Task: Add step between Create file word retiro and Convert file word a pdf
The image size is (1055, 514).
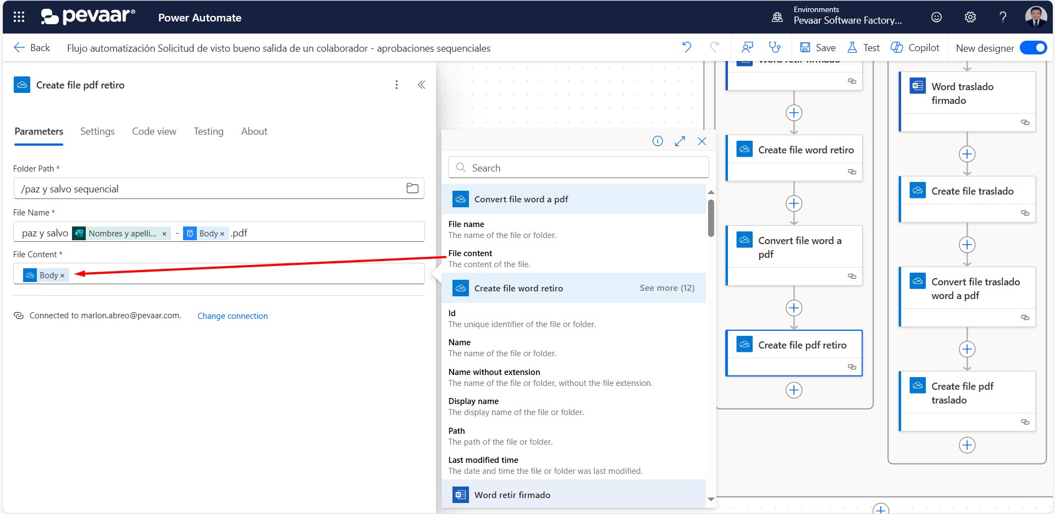Action: click(x=794, y=203)
